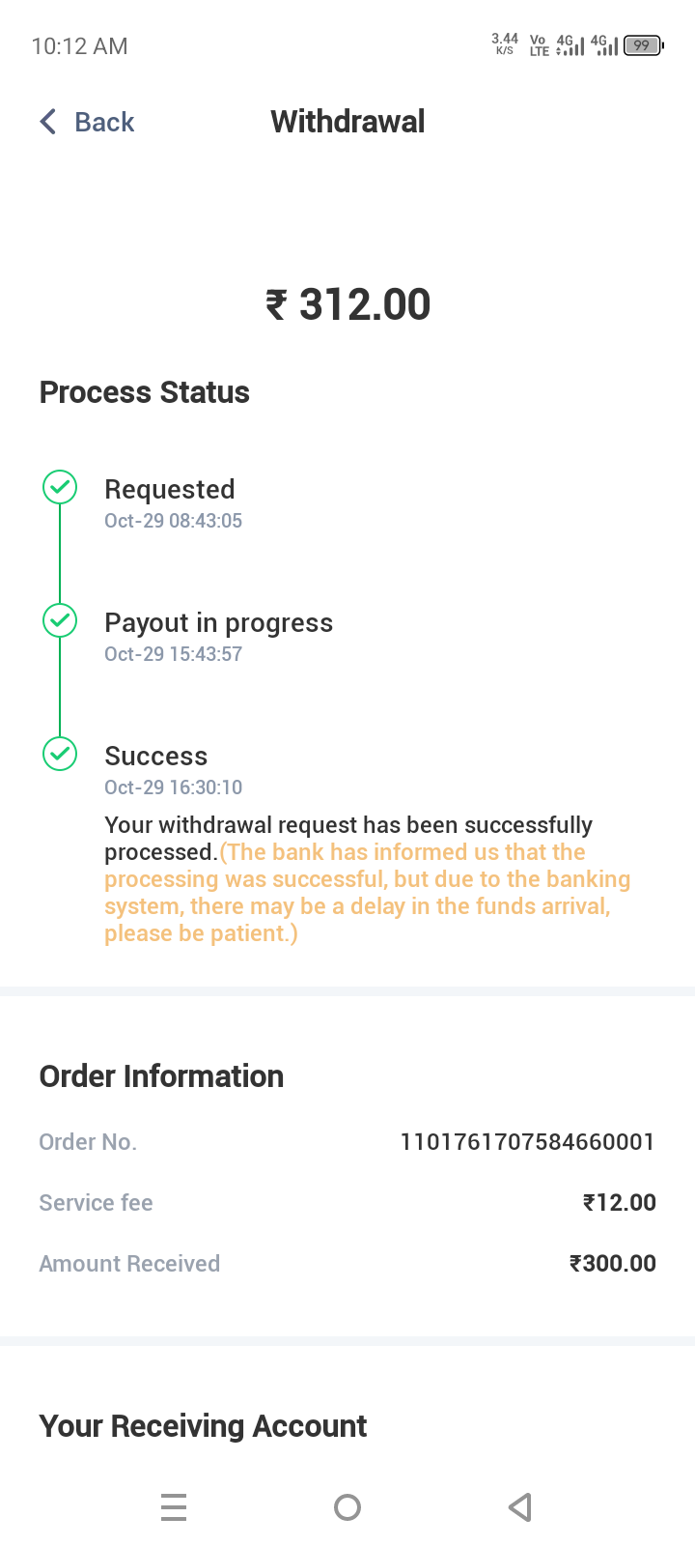Tap the 4G signal strength indicator
This screenshot has width=695, height=1546.
pos(570,45)
